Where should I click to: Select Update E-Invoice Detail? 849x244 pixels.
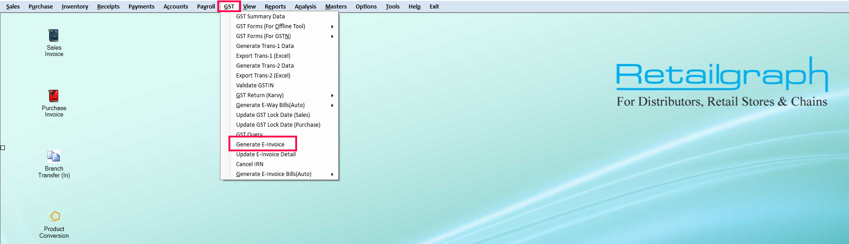coord(279,154)
